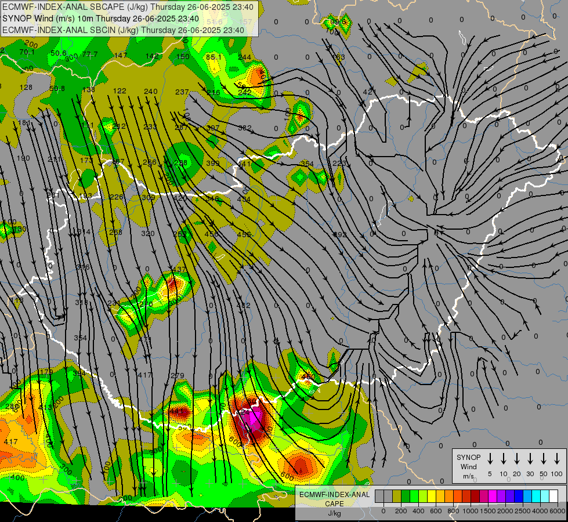The width and height of the screenshot is (568, 522).
Task: Click the 394 value on the map
Action: pos(79,373)
